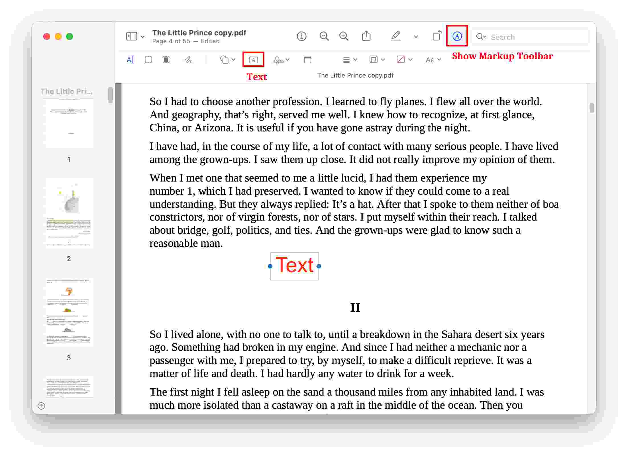Open the highlight color chevron menu
The width and height of the screenshot is (628, 456).
pos(415,36)
